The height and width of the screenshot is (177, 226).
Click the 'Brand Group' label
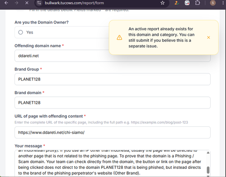coord(27,69)
